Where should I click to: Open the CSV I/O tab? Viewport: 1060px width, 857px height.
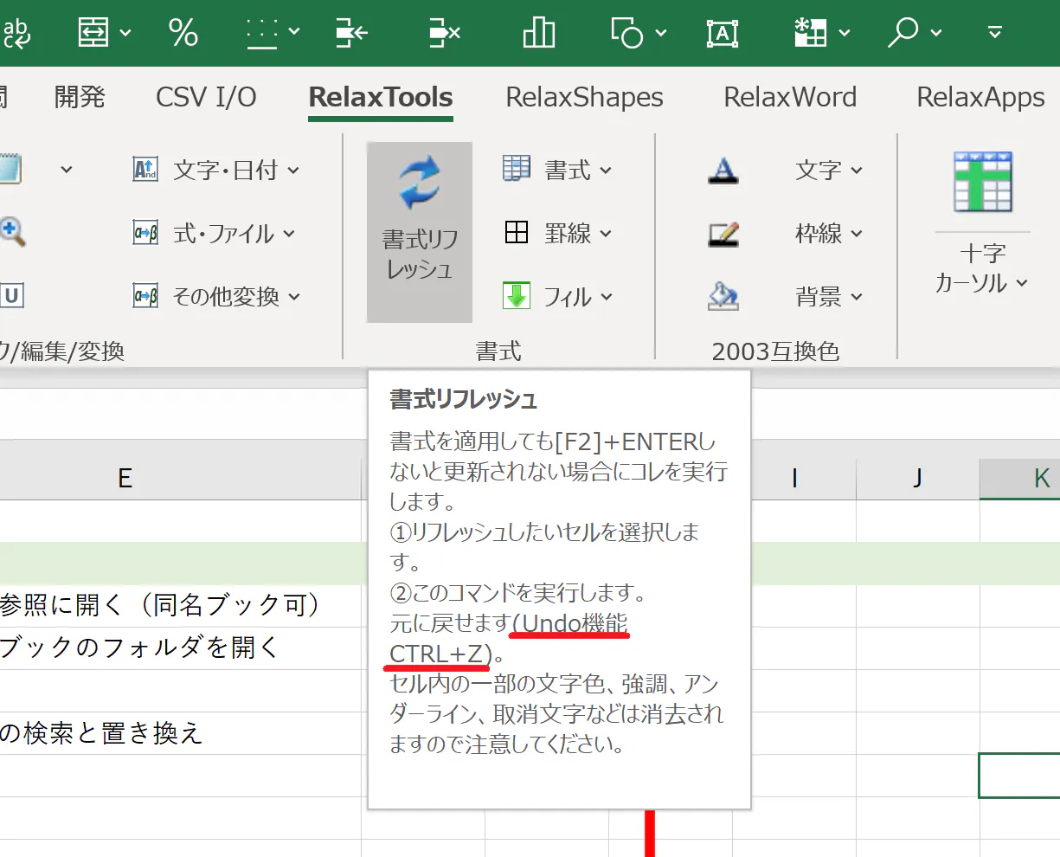206,97
